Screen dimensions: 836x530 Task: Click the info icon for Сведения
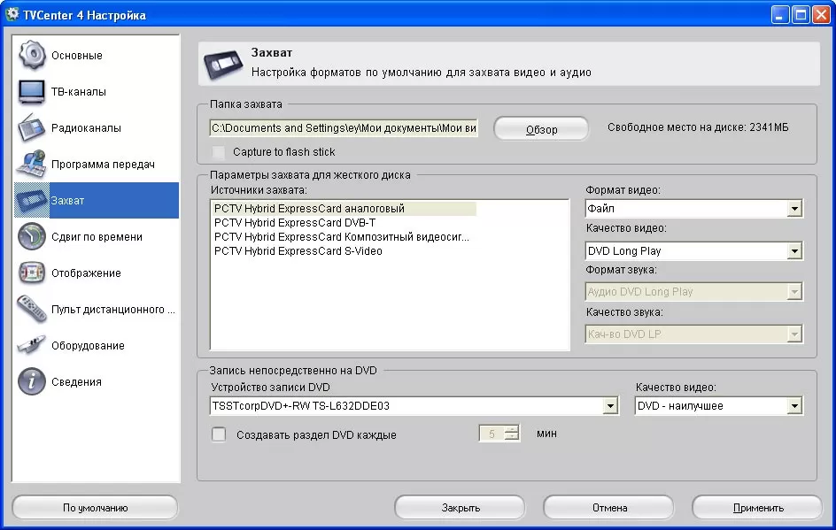[x=32, y=381]
